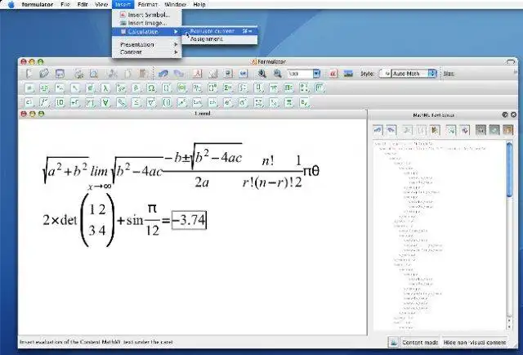Open the Apple menu
This screenshot has height=355, width=523.
11,5
